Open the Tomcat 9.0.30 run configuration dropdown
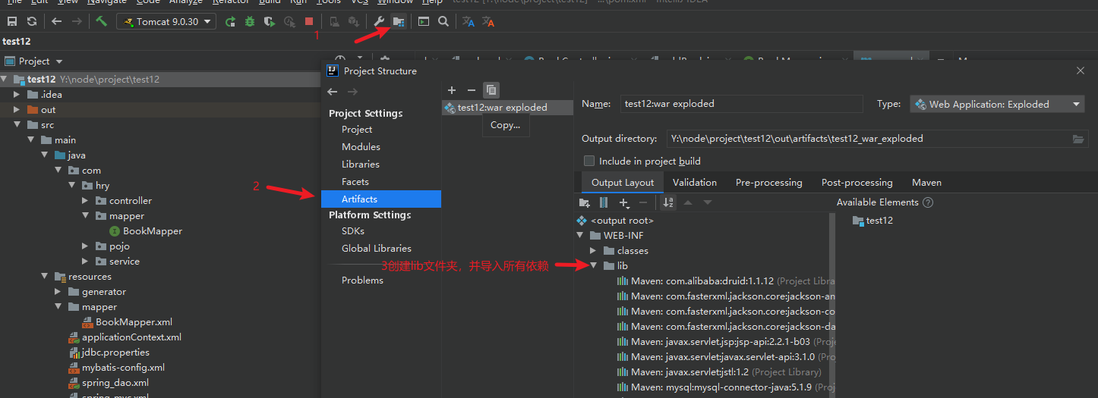 coord(166,22)
